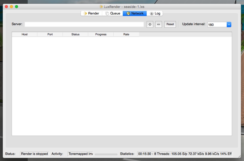Expand the Update interval dropdown
This screenshot has width=244, height=161.
point(229,25)
